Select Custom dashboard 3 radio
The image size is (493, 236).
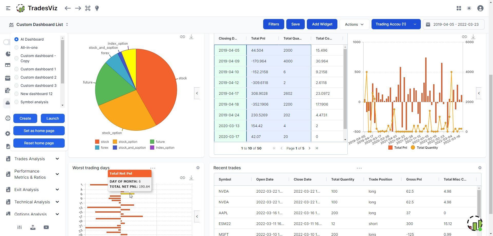[16, 86]
